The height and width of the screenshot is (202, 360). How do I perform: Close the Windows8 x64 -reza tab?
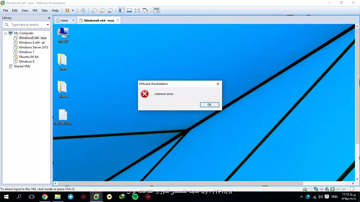[118, 20]
